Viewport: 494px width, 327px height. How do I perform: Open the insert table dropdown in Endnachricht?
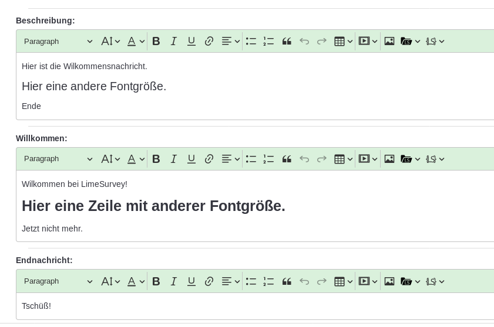(343, 281)
